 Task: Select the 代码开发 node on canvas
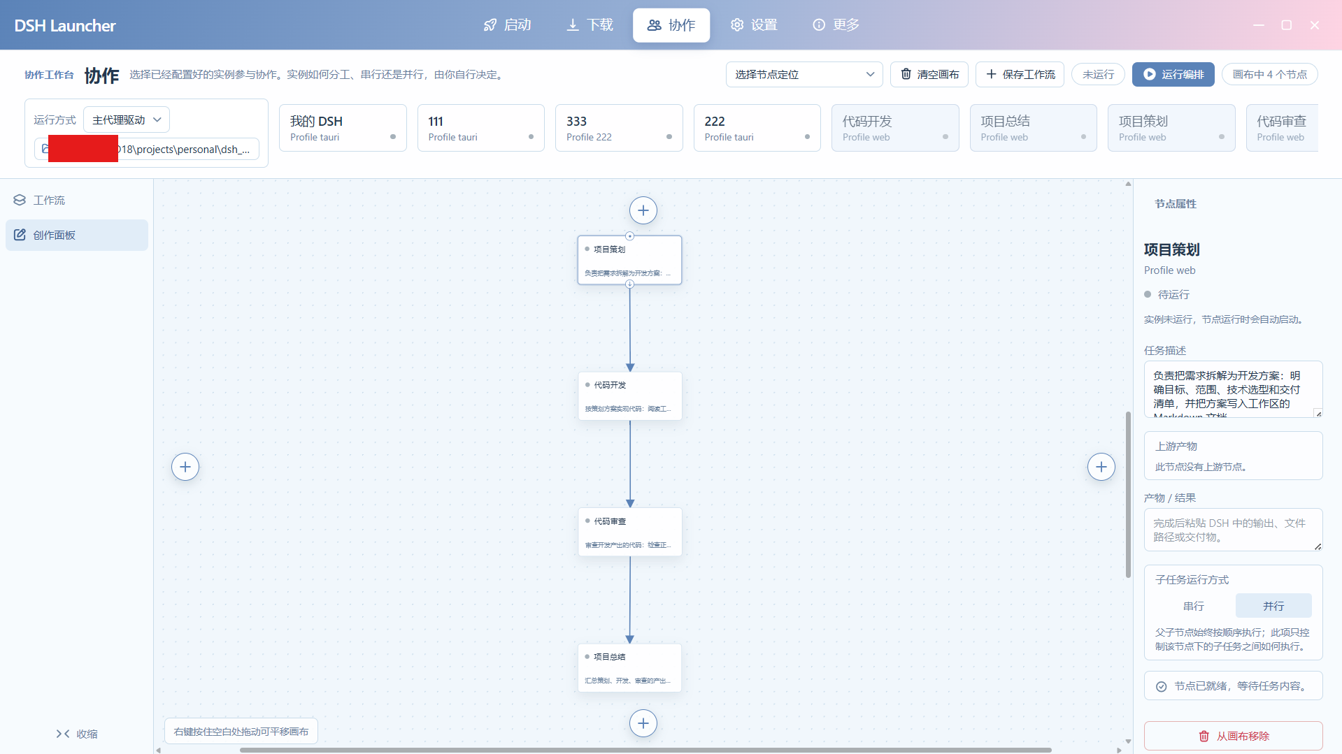pos(629,396)
